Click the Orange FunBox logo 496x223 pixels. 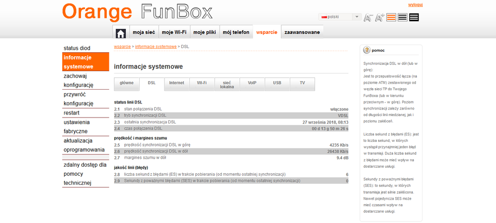(138, 11)
